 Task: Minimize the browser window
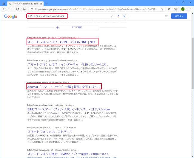click(177, 2)
